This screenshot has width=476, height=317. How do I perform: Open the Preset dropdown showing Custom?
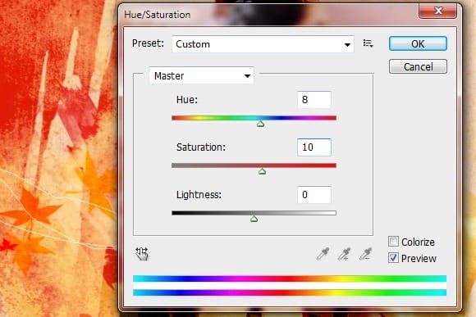[x=263, y=44]
